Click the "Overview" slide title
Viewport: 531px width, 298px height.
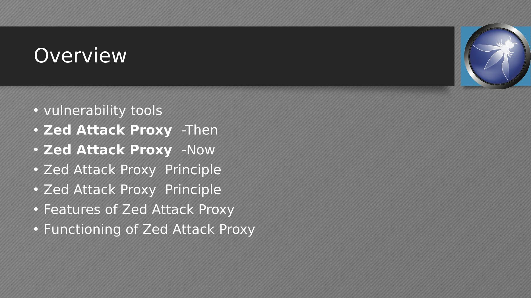[80, 56]
